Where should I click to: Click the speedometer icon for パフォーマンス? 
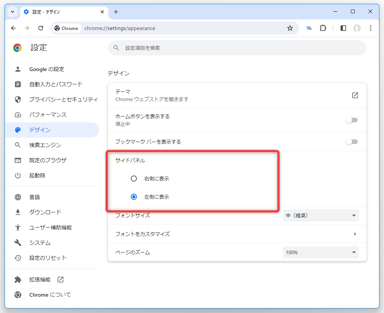coord(18,115)
